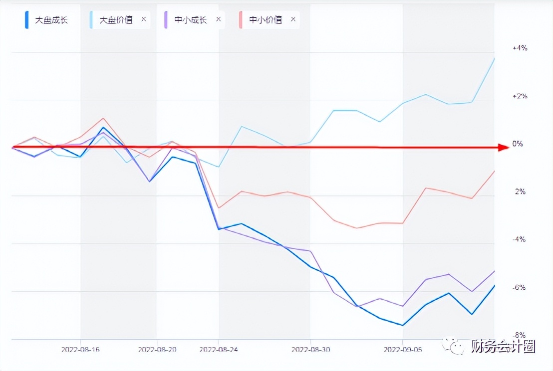Click the light blue 大盘价值 color bar

pos(91,20)
